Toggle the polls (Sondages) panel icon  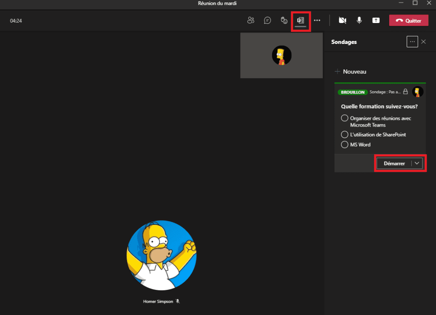[x=301, y=20]
